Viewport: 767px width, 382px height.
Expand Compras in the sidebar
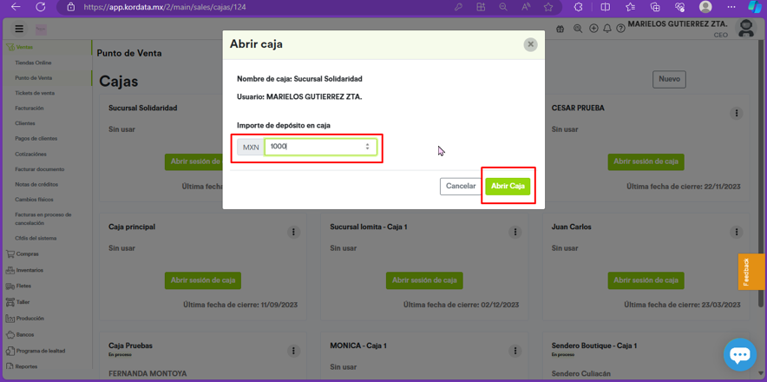(28, 254)
